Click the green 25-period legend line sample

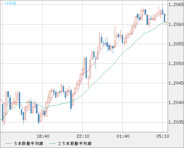[52, 144]
